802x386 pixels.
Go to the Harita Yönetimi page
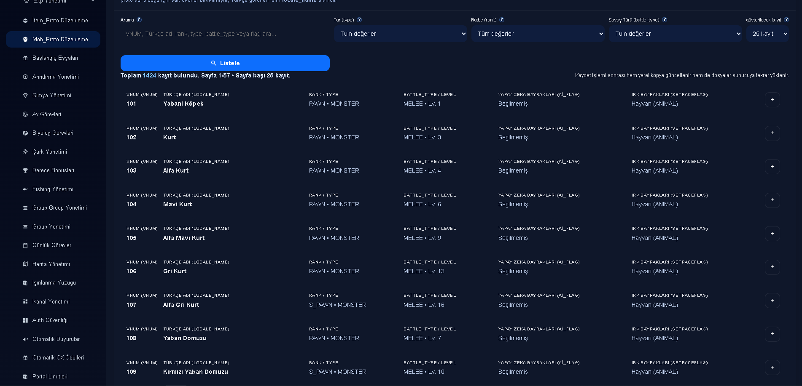click(x=53, y=264)
